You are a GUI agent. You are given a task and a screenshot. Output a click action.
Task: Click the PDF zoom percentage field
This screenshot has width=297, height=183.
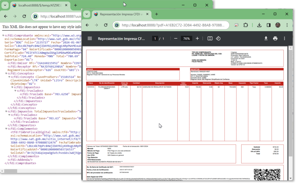click(x=186, y=39)
